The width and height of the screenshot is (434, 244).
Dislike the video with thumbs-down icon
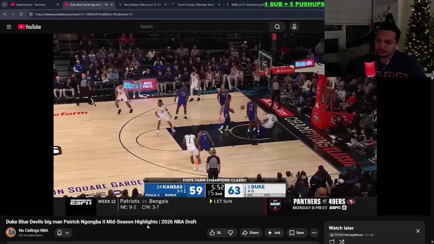(230, 233)
